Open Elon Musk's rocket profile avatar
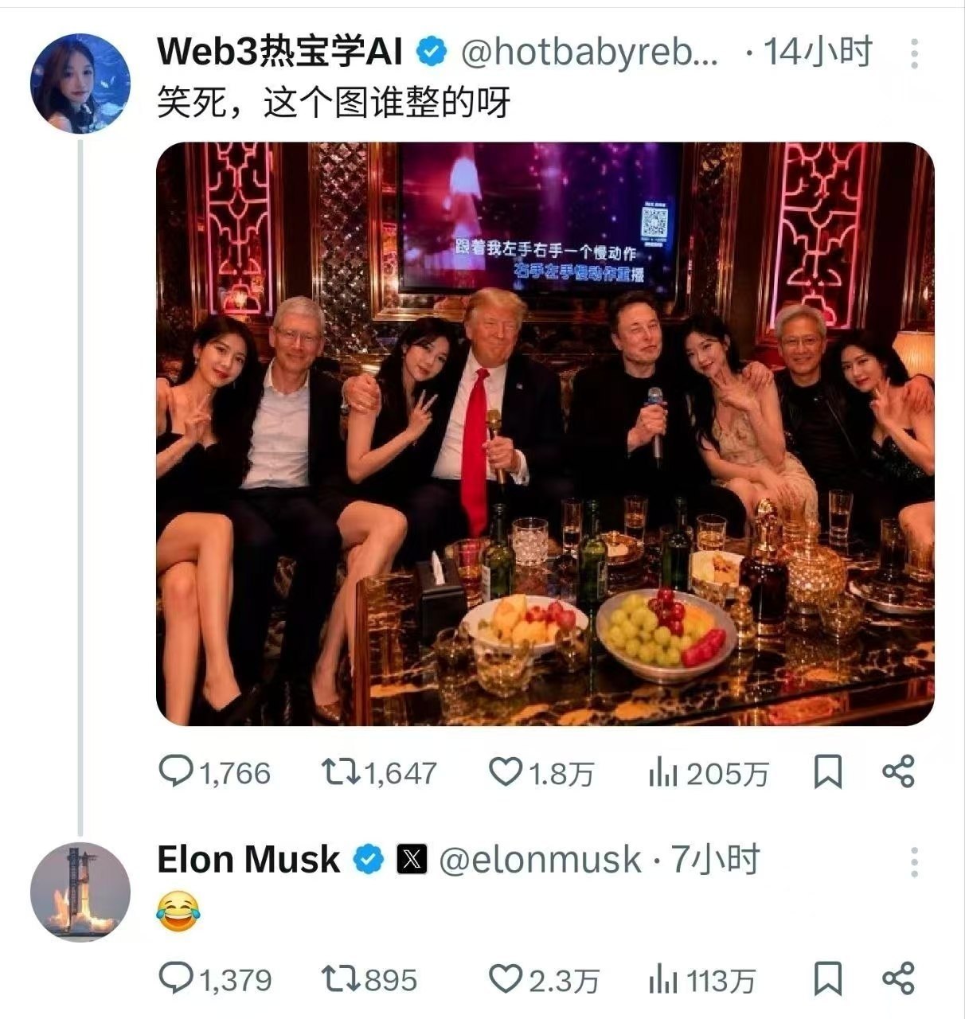The image size is (965, 1019). click(80, 892)
